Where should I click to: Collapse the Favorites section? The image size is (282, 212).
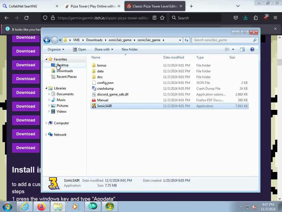click(x=46, y=59)
